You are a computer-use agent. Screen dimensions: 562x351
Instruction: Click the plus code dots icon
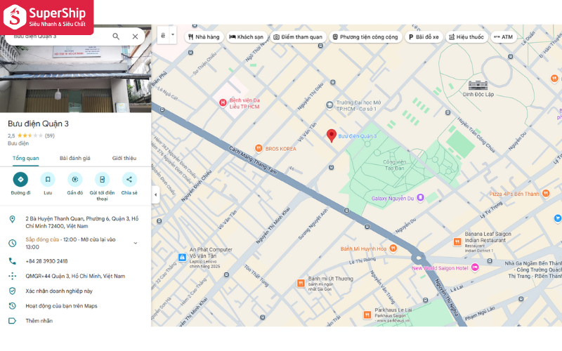coord(12,276)
